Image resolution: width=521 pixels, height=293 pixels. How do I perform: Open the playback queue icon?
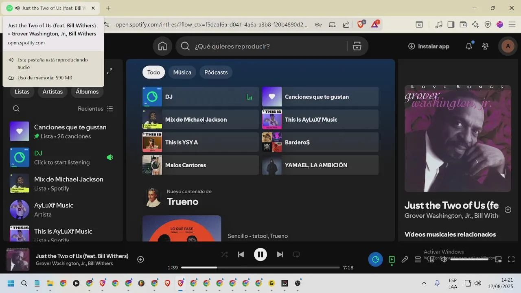point(418,259)
